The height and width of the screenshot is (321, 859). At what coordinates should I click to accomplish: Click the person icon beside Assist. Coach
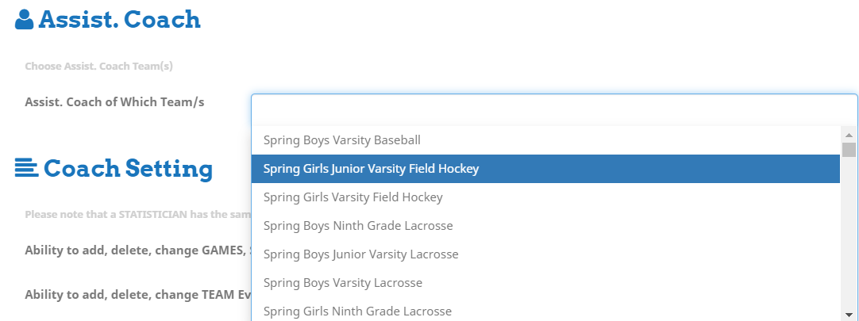tap(24, 20)
